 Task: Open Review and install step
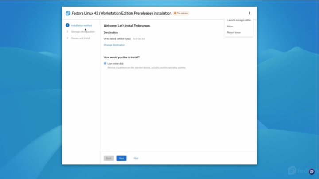[81, 38]
